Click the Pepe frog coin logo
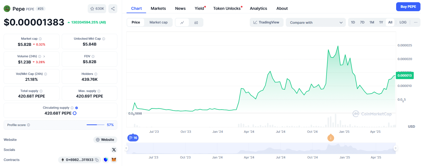The width and height of the screenshot is (421, 166). pos(7,9)
